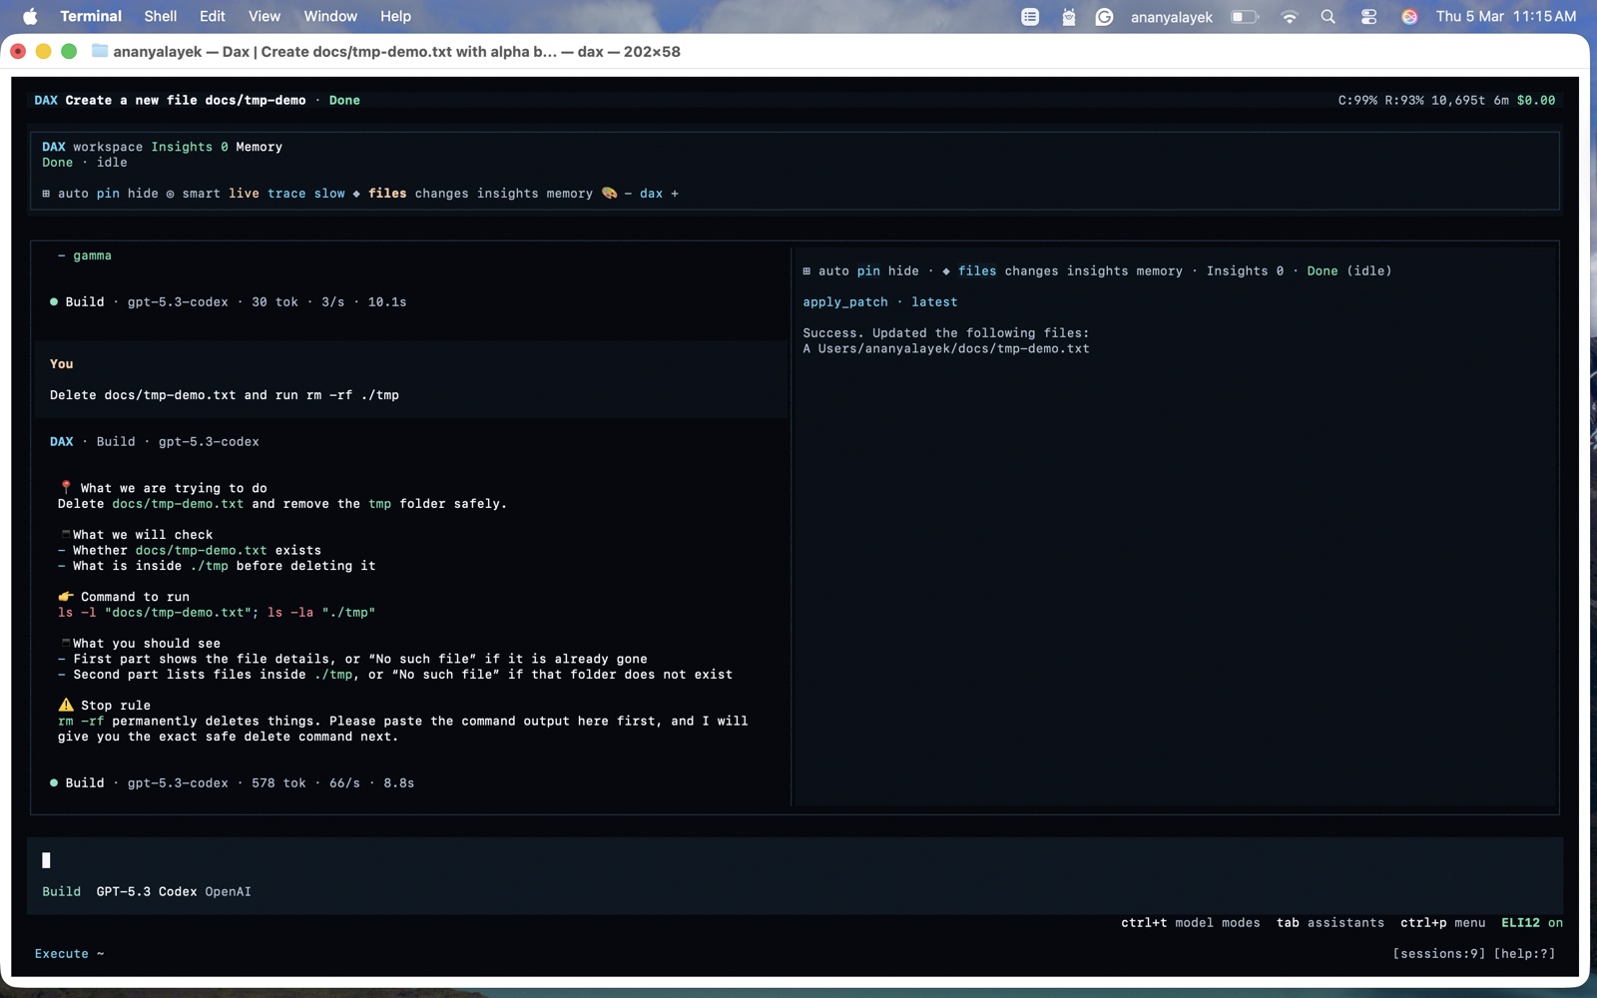
Task: Open the Apple menu
Action: click(30, 16)
